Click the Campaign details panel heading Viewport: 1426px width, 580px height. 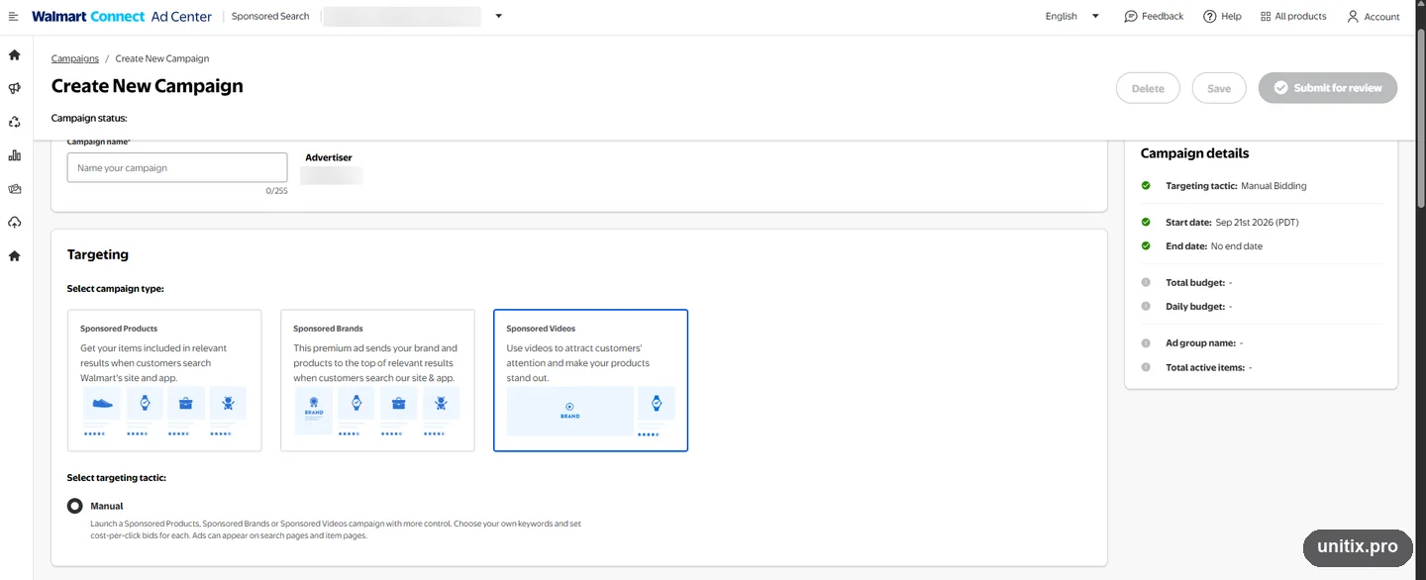[1194, 153]
